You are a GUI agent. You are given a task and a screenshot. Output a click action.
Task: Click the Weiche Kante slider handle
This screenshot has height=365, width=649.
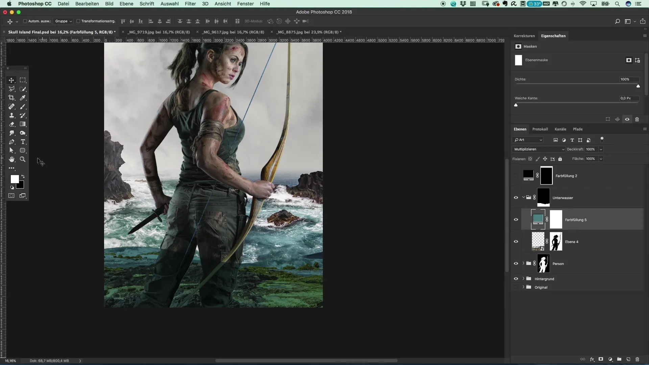click(x=516, y=105)
